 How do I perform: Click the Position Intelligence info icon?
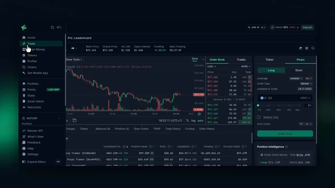[x=286, y=147]
